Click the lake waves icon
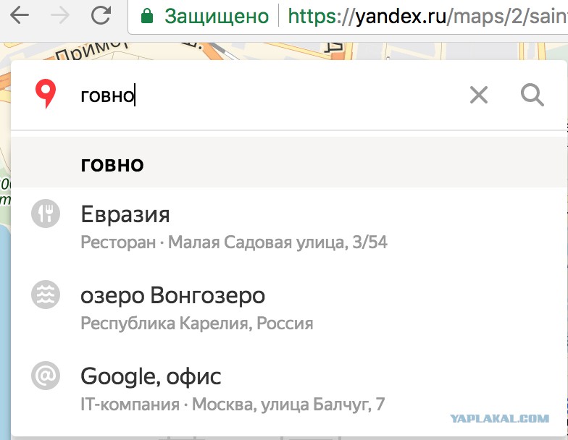The width and height of the screenshot is (568, 440). tap(46, 295)
